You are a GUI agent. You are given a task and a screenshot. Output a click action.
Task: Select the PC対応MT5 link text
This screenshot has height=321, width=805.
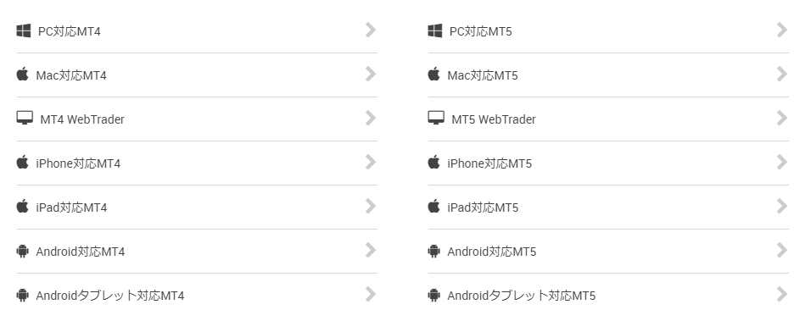[480, 31]
